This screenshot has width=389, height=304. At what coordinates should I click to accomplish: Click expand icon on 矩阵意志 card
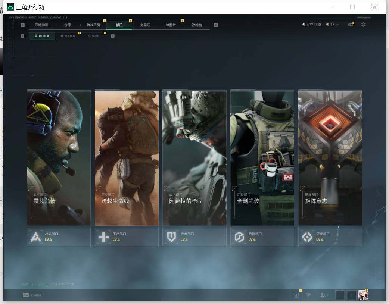302,188
